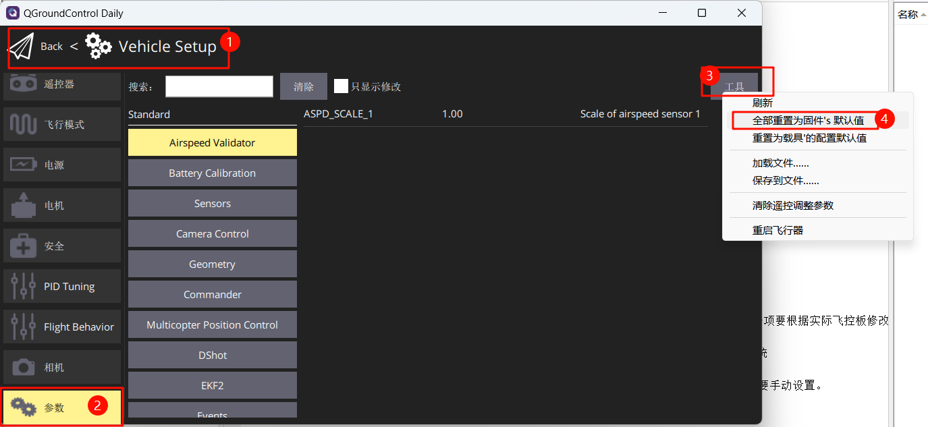Viewport: 928px width, 427px height.
Task: Click the paper plane Back icon
Action: [x=21, y=47]
